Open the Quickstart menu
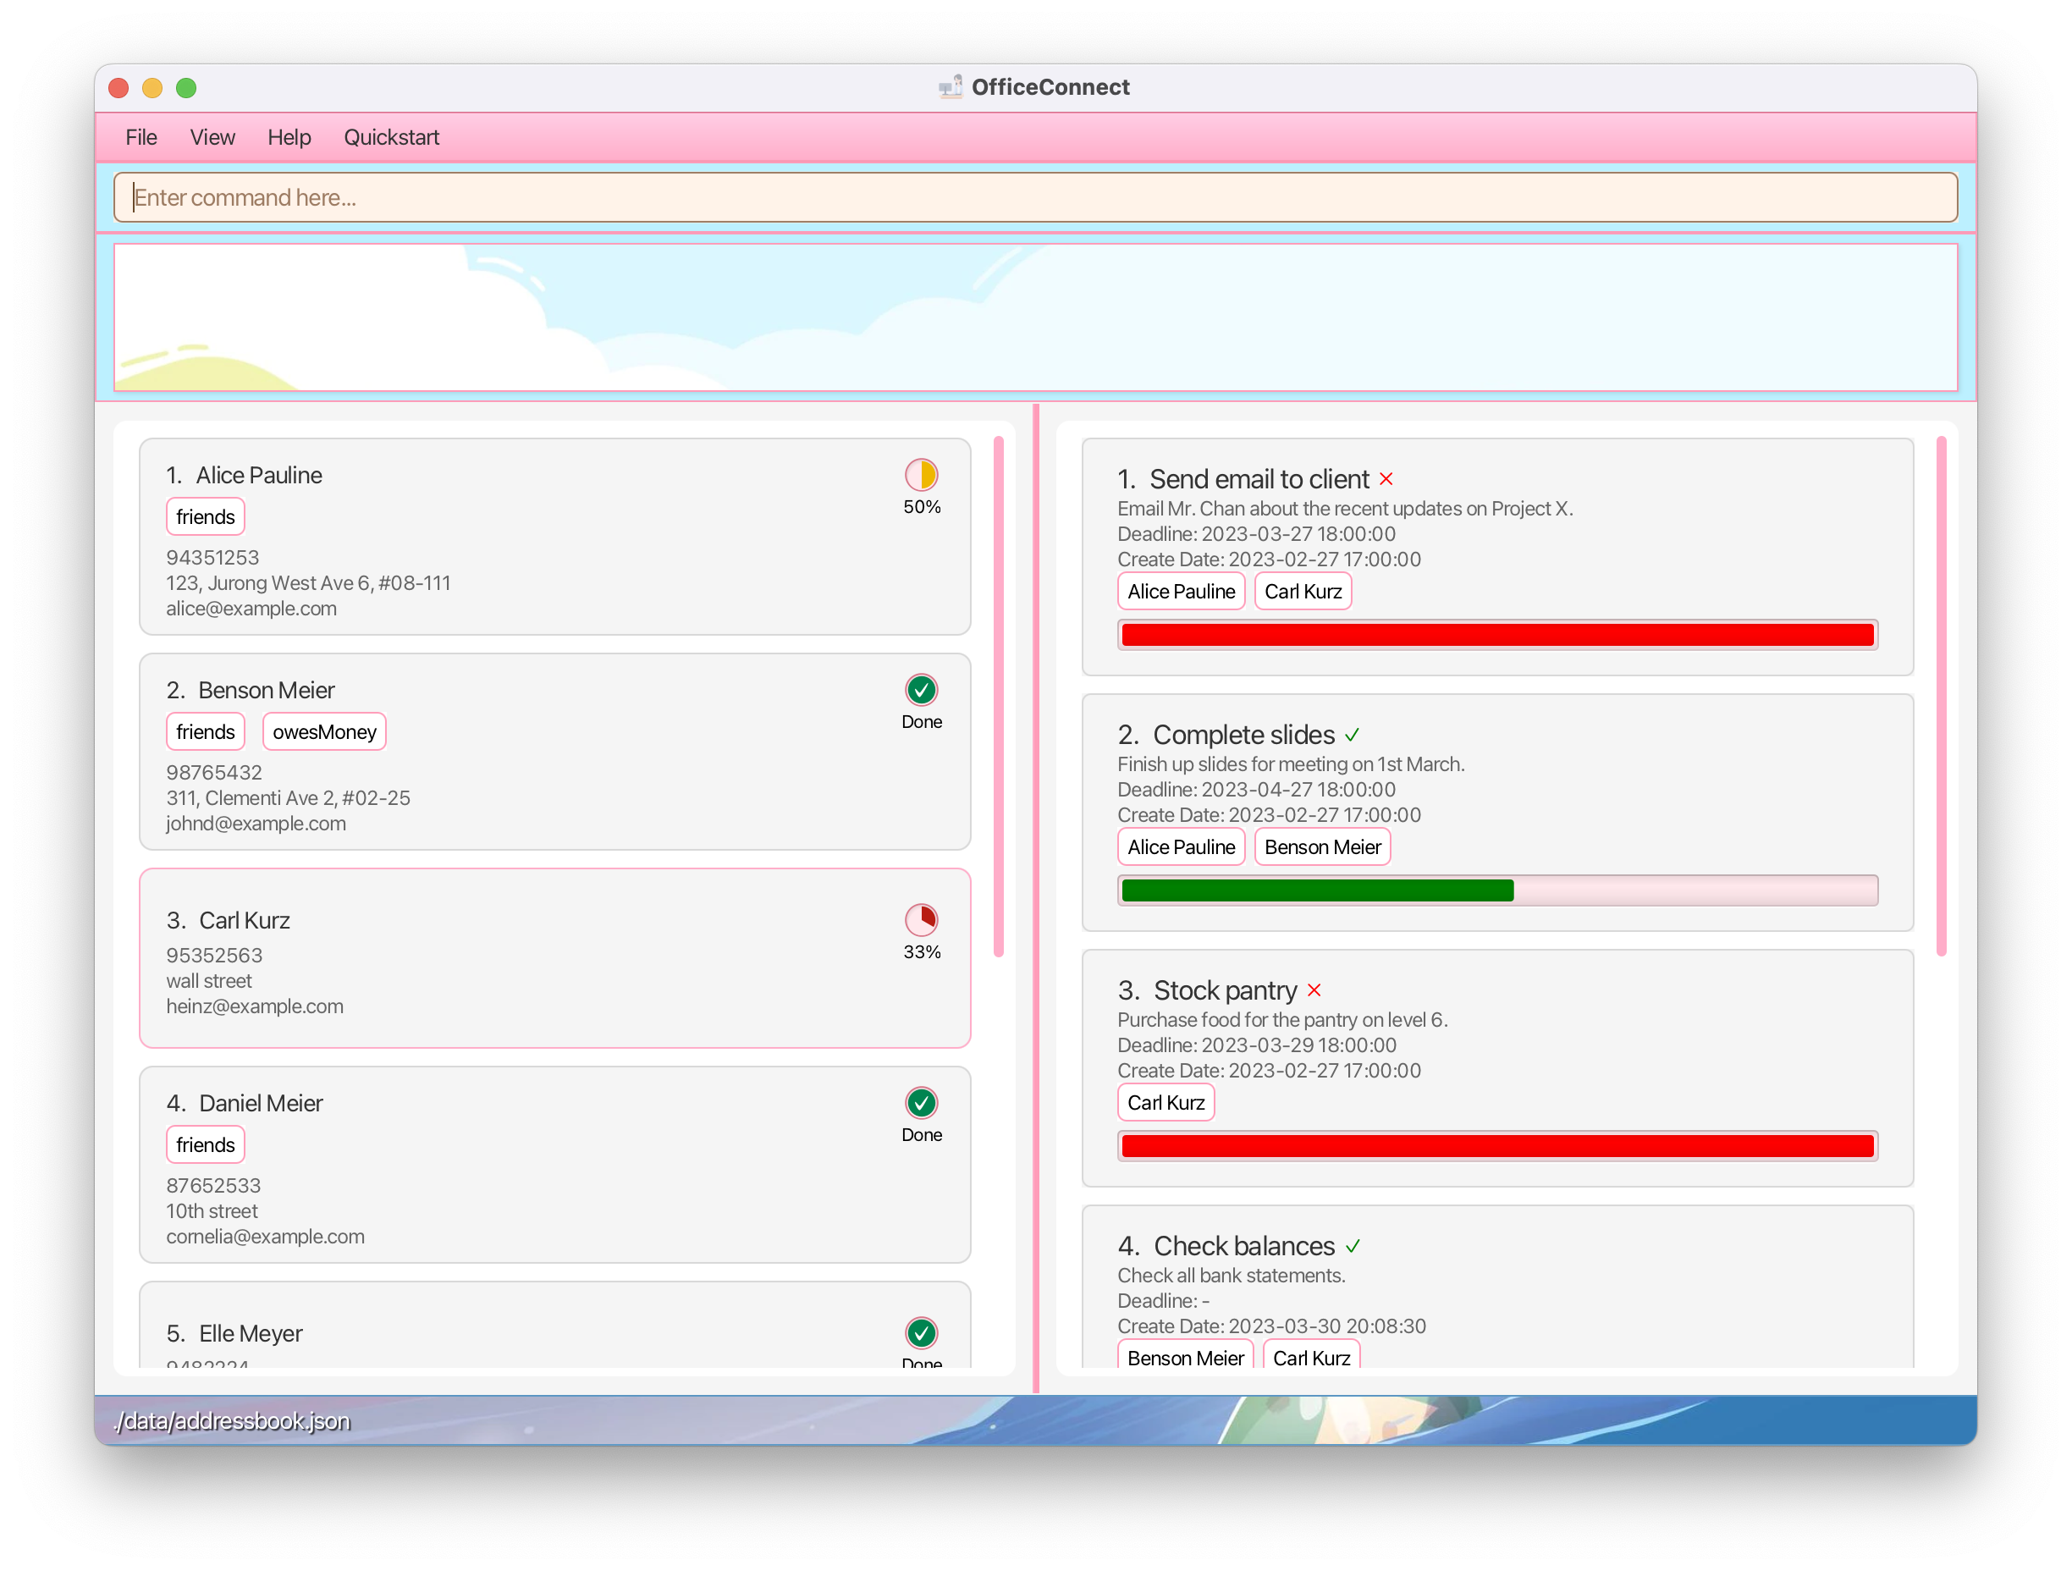Viewport: 2072px width, 1571px height. (392, 138)
